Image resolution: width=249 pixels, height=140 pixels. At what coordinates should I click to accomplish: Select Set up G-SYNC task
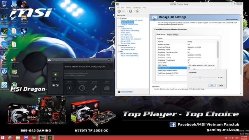126,41
